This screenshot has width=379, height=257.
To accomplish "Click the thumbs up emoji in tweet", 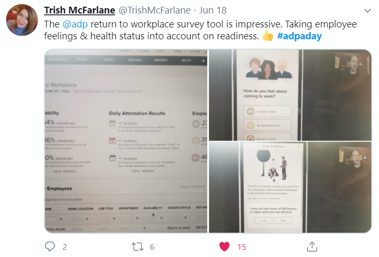I will (x=268, y=36).
